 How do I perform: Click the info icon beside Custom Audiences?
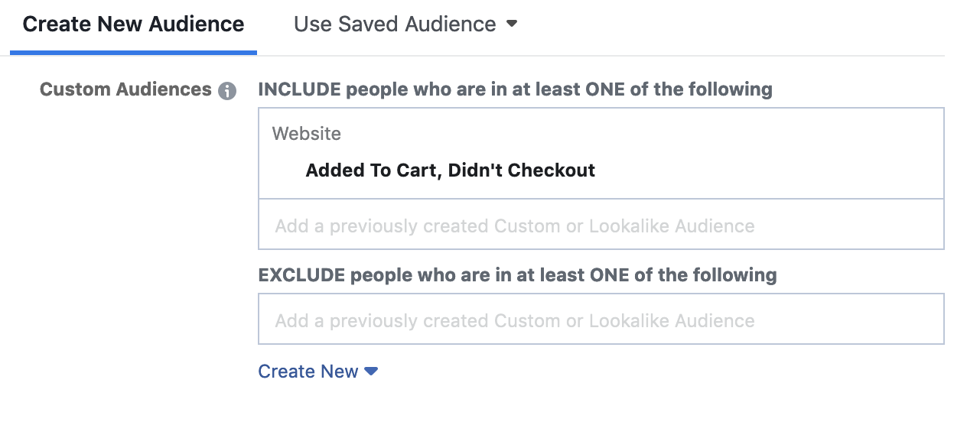pos(227,91)
